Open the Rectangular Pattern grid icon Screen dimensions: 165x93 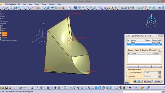[x=105, y=8]
